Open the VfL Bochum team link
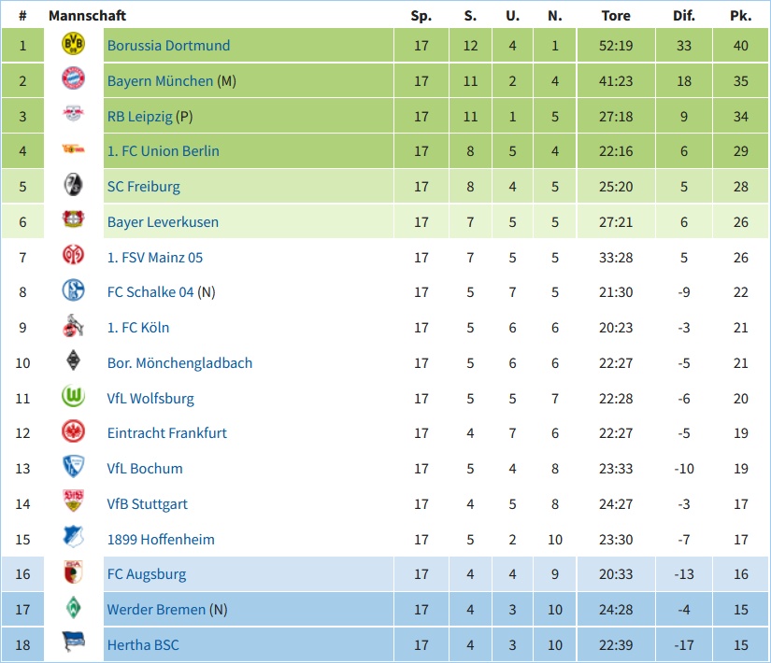 coord(145,469)
